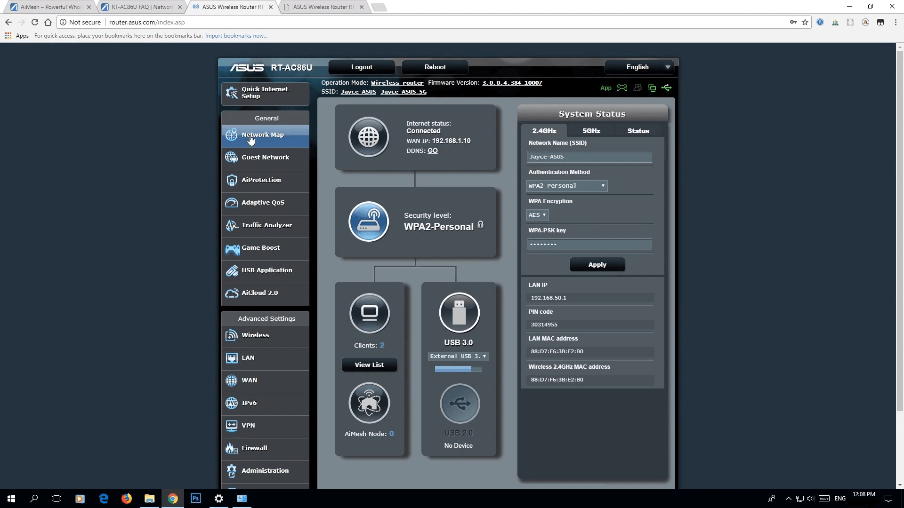Click the game controller status icon
This screenshot has width=904, height=508.
(622, 88)
